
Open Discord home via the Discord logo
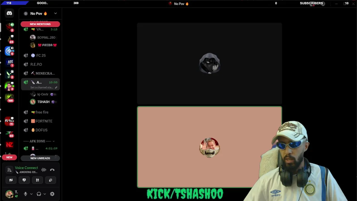point(9,13)
